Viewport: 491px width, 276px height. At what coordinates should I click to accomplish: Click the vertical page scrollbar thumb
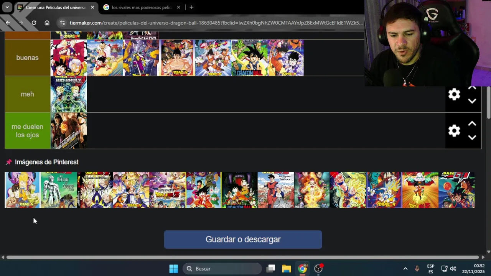(488, 103)
